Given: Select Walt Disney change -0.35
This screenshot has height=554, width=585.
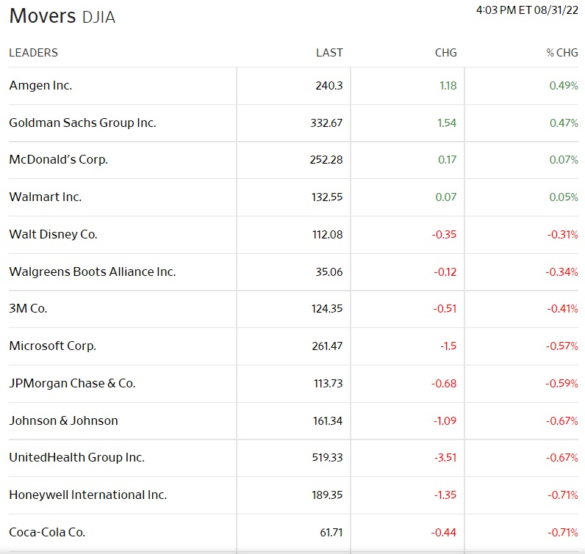Looking at the screenshot, I should tap(444, 234).
